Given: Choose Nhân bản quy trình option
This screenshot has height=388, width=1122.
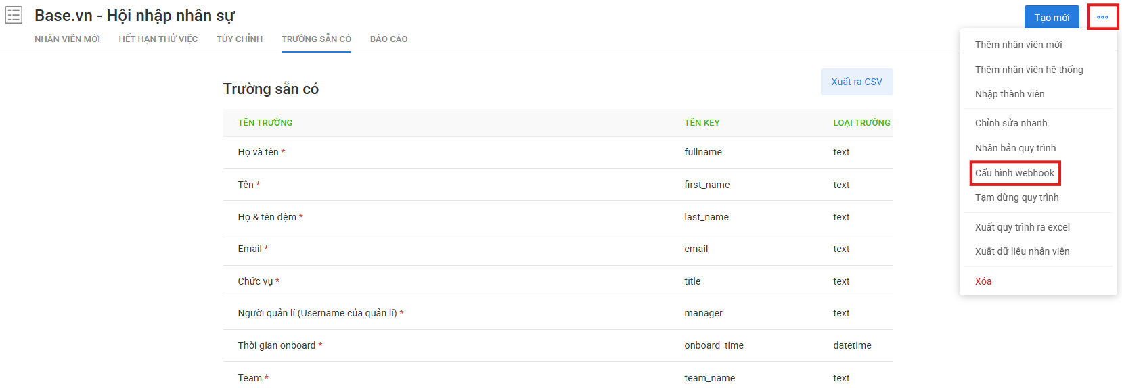Looking at the screenshot, I should [1015, 148].
